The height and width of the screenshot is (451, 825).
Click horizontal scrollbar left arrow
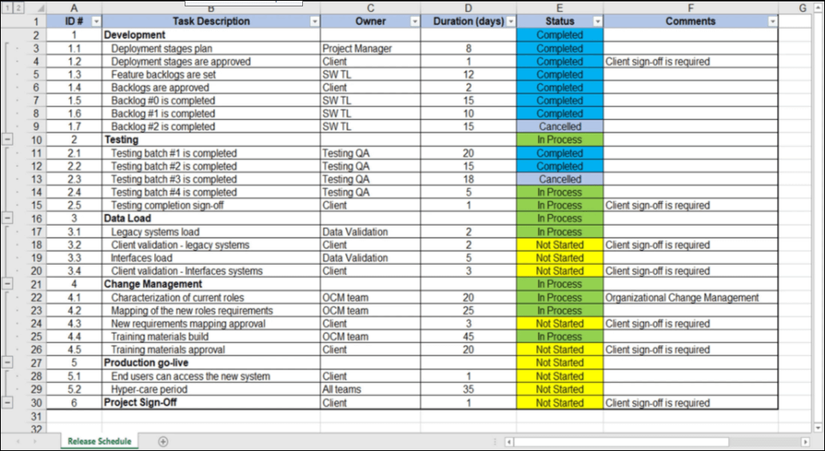point(509,441)
